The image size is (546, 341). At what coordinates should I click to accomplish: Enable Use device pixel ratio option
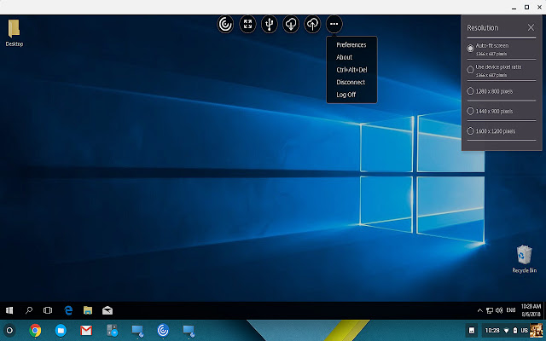click(471, 69)
